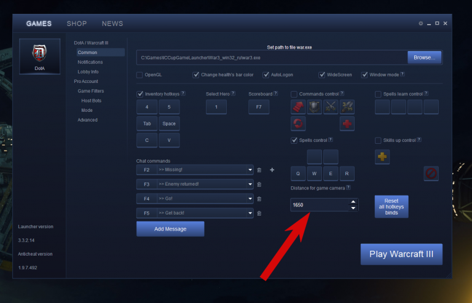The image size is (472, 303).
Task: Click the Select Hero 1 hotkey button
Action: pos(216,107)
